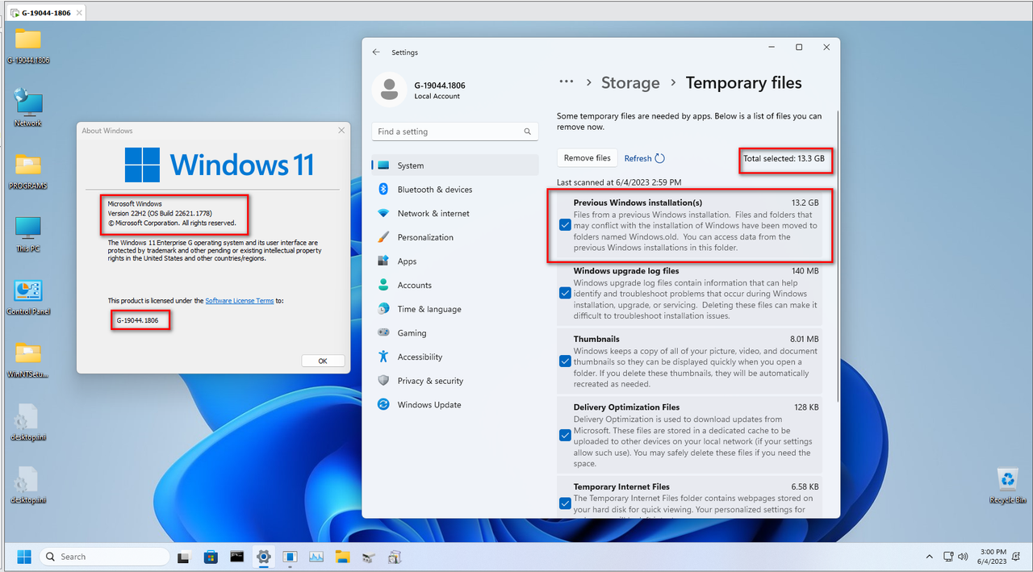The height and width of the screenshot is (572, 1033).
Task: Click the refresh circular arrow icon
Action: point(659,158)
